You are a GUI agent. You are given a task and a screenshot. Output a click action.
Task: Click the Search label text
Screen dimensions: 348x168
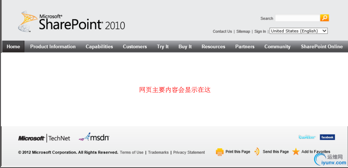click(x=267, y=18)
